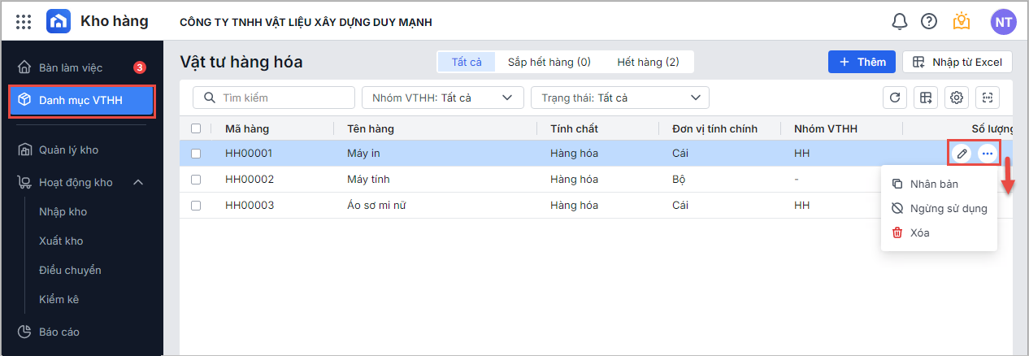
Task: Click the blue Thêm button
Action: [x=862, y=62]
